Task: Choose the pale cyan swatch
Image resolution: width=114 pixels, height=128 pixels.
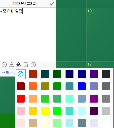Action: [x=82, y=111]
